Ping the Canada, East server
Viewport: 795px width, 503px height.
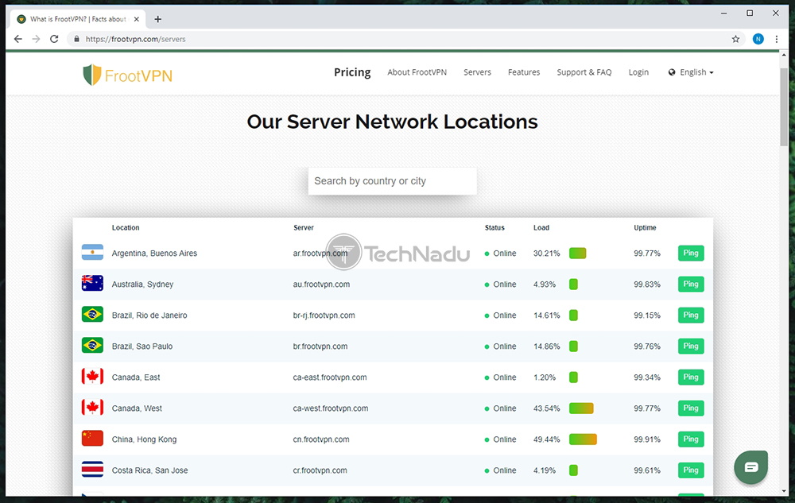click(691, 377)
